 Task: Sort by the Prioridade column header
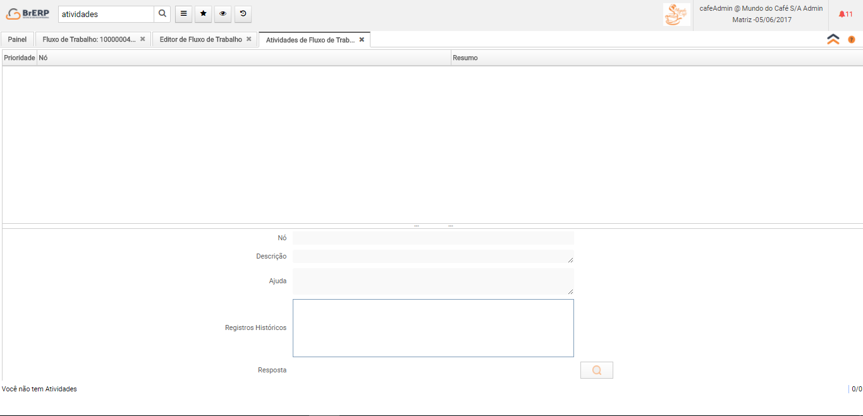pos(20,58)
